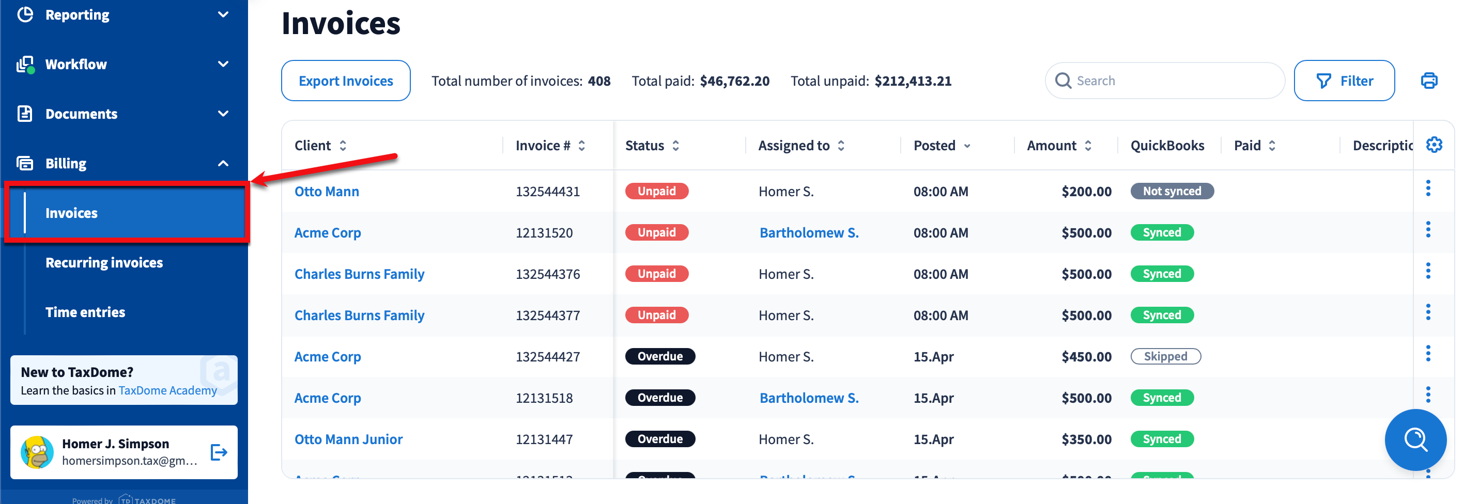Viewport: 1479px width, 504px height.
Task: Open Recurring invoices submenu item
Action: point(104,262)
